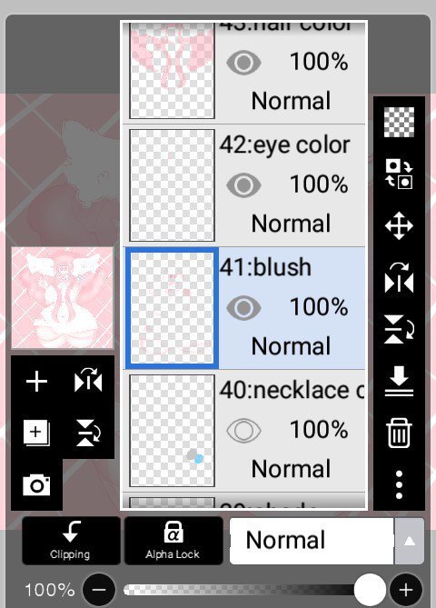The width and height of the screenshot is (436, 608).
Task: Hide the 41:blush layer
Action: coord(243,307)
